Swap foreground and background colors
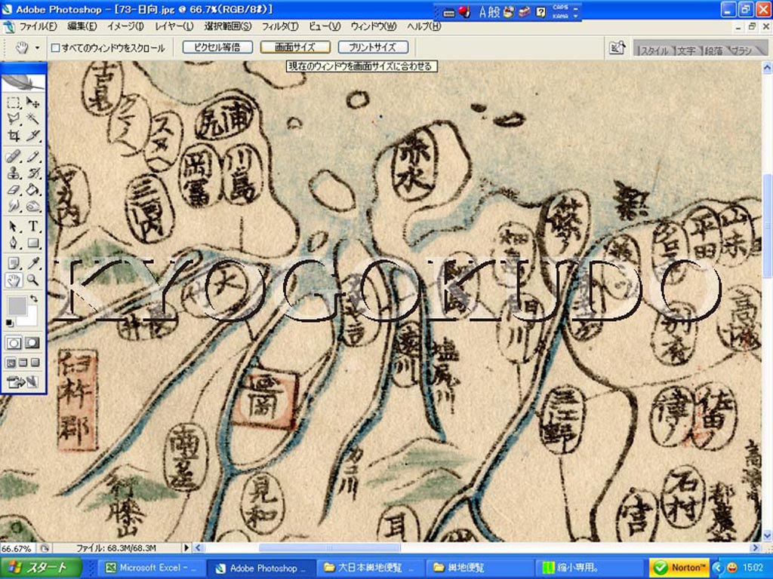The width and height of the screenshot is (773, 579). [x=33, y=299]
